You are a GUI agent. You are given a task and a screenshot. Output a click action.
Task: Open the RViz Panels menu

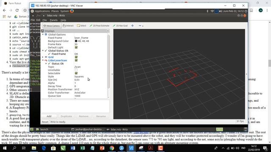pos(54,20)
